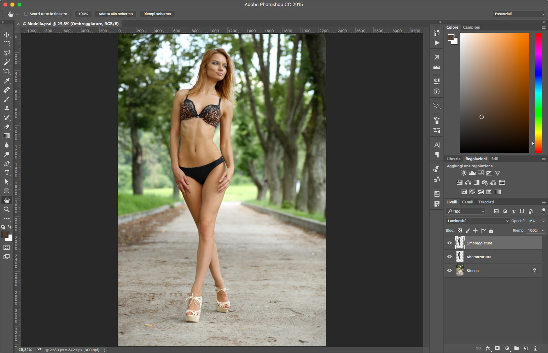
Task: Click the foreground color swatch in toolbar
Action: tap(5, 234)
